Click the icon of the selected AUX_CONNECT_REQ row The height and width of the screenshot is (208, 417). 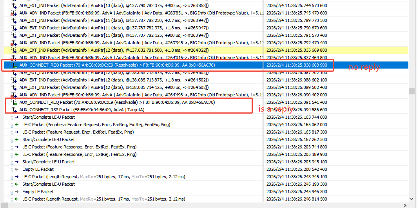pyautogui.click(x=14, y=65)
